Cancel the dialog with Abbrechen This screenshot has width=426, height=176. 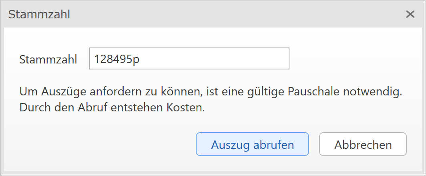tap(363, 144)
